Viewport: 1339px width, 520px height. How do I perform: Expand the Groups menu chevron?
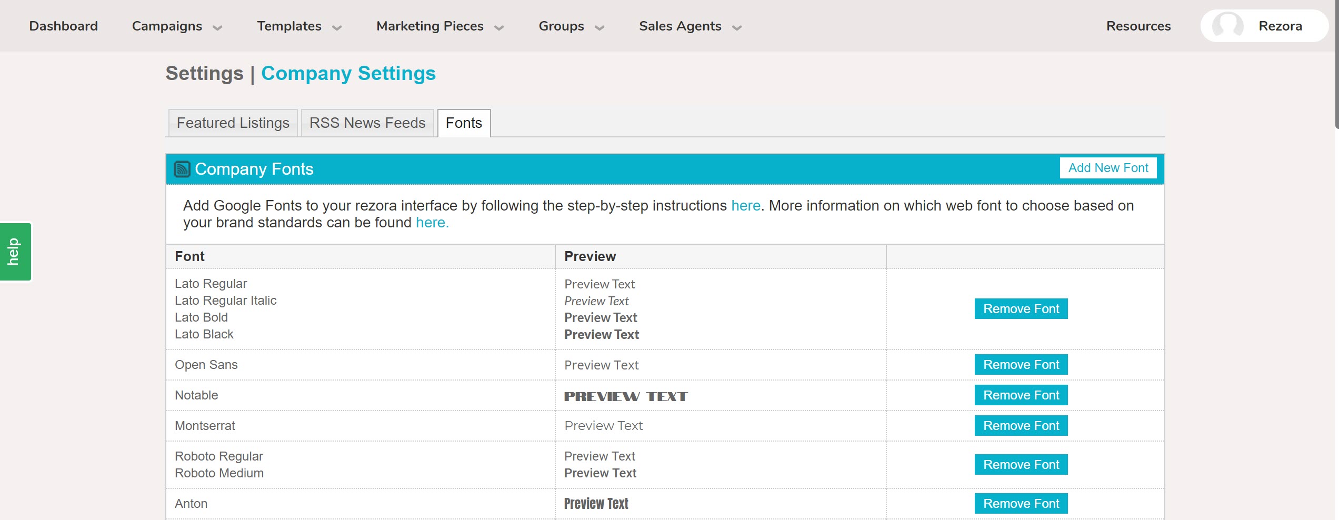pos(599,27)
